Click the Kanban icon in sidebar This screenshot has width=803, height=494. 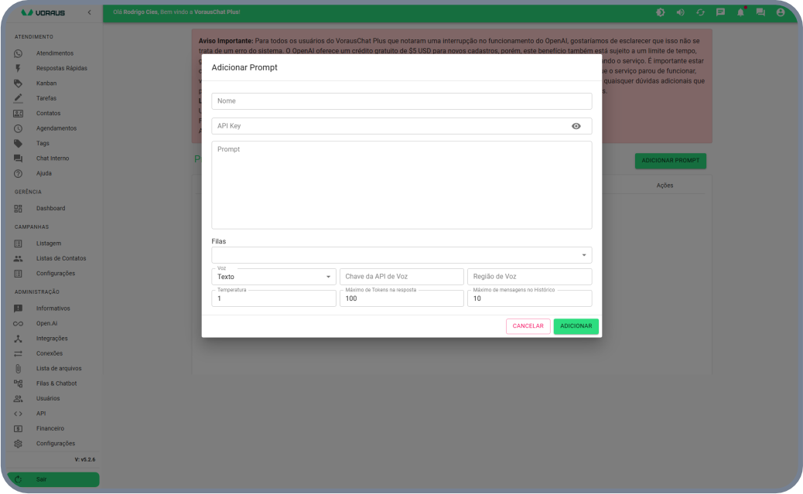pyautogui.click(x=19, y=83)
